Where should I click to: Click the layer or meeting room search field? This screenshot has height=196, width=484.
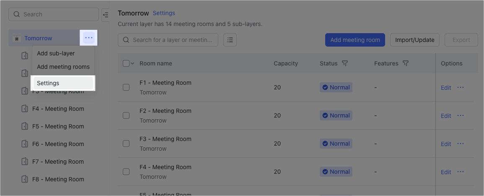tap(168, 40)
